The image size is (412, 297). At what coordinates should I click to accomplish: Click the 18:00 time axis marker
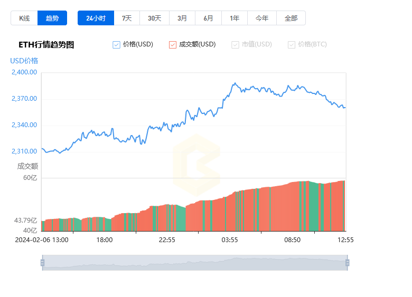click(105, 240)
